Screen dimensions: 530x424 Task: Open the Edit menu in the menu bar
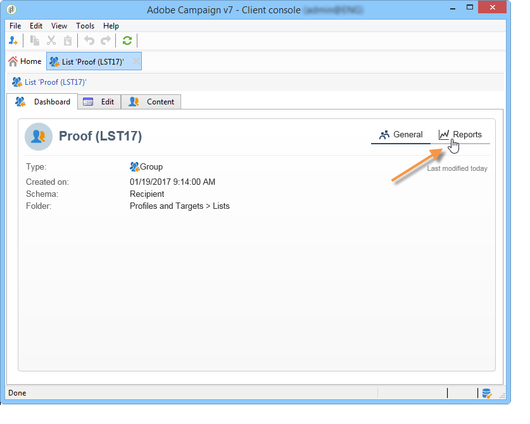click(x=36, y=26)
